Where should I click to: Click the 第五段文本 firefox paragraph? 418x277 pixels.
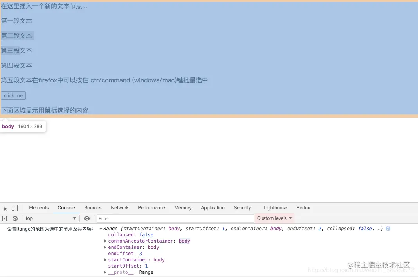104,80
